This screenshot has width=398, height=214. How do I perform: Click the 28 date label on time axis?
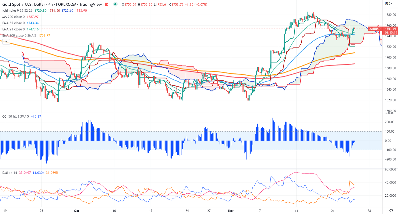pyautogui.click(x=369, y=210)
